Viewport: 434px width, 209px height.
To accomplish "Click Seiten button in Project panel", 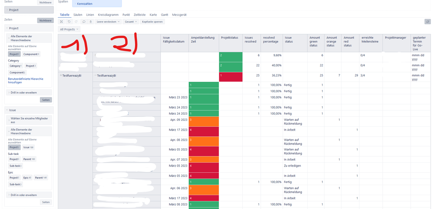I will pyautogui.click(x=46, y=100).
